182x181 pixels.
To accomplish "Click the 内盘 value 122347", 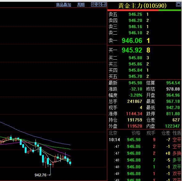I will click(x=172, y=126).
